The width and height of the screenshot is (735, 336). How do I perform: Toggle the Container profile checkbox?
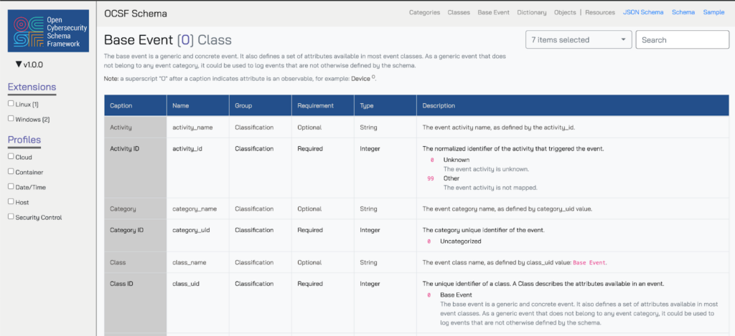click(x=11, y=172)
